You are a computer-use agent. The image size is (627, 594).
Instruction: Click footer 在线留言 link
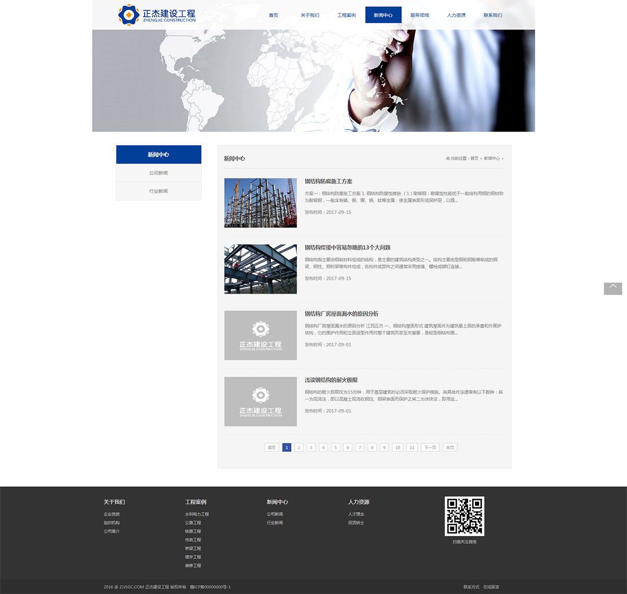[x=491, y=587]
